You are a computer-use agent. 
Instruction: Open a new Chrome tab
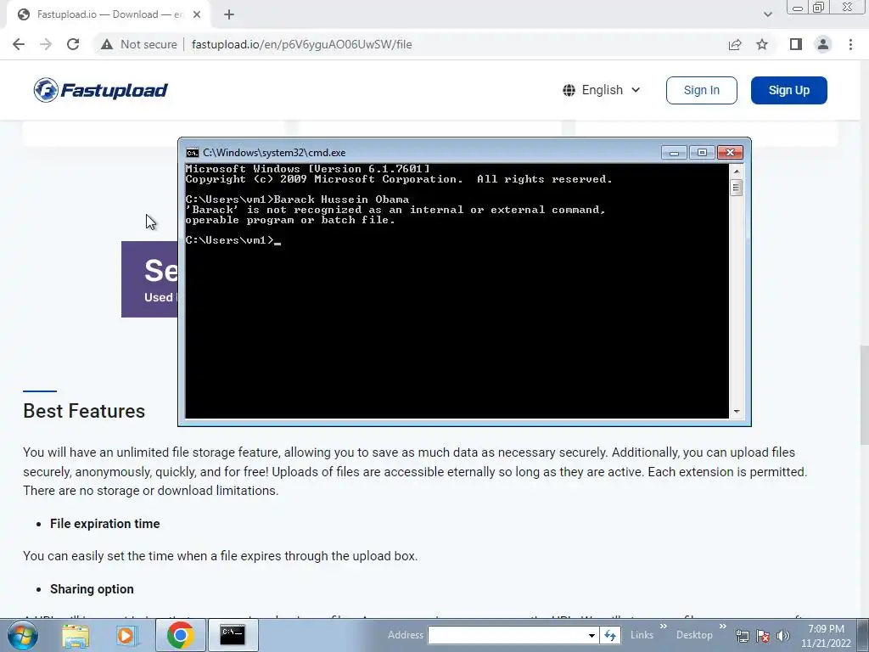coord(229,14)
